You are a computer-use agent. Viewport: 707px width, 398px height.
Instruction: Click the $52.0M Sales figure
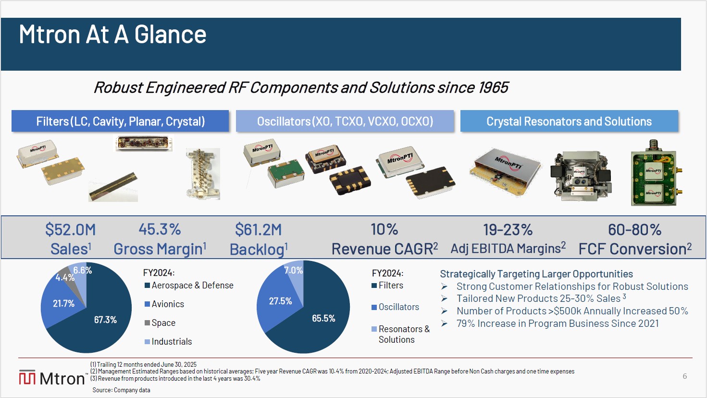click(x=71, y=238)
